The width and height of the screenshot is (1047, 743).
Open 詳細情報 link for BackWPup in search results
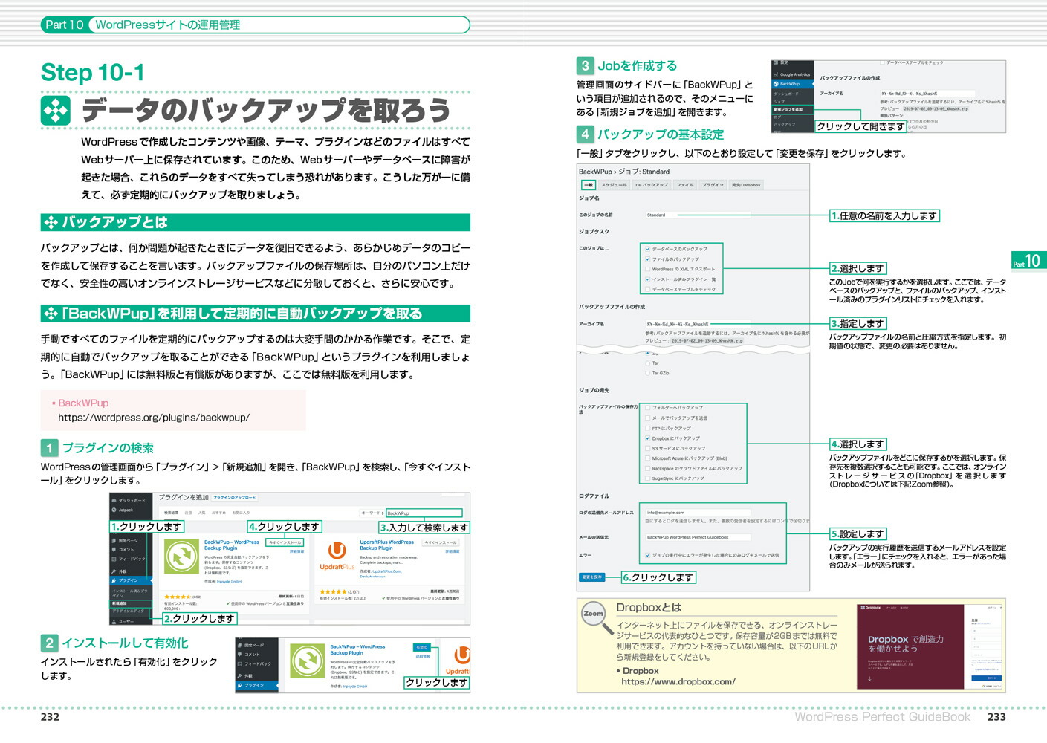coord(297,551)
